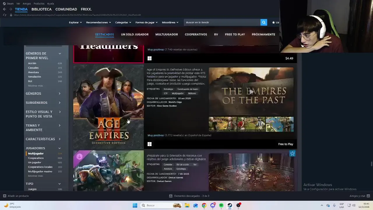Click the microphone tray icon

tap(334, 205)
